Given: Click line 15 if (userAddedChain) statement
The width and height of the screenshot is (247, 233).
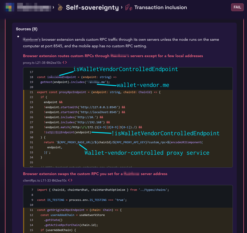Looking at the screenshot, I should [x=58, y=230].
